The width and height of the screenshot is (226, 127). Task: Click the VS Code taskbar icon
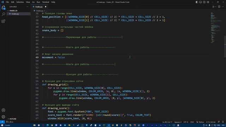[x=108, y=125]
